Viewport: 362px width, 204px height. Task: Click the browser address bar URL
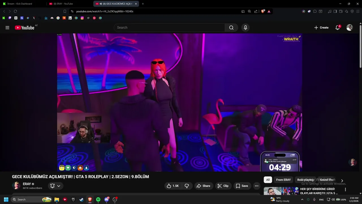[105, 11]
